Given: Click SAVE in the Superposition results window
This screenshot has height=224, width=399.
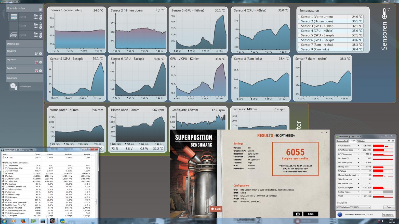Looking at the screenshot, I should coord(311,214).
